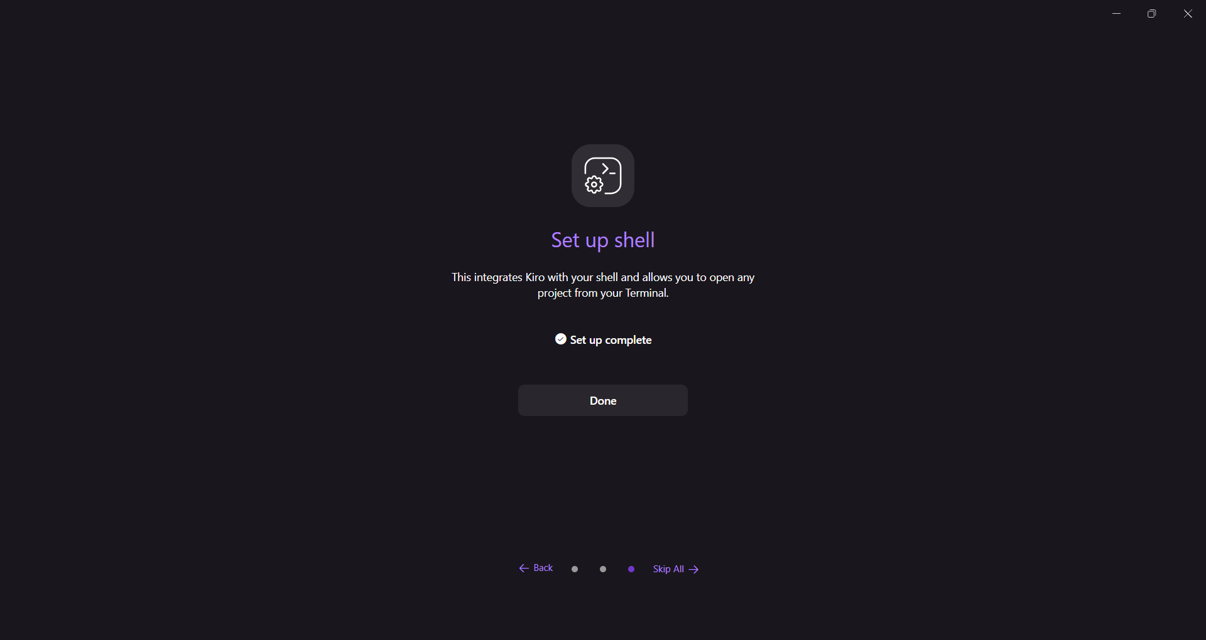Screen dimensions: 1206x640
Task: Click the Set up complete status text
Action: (611, 340)
